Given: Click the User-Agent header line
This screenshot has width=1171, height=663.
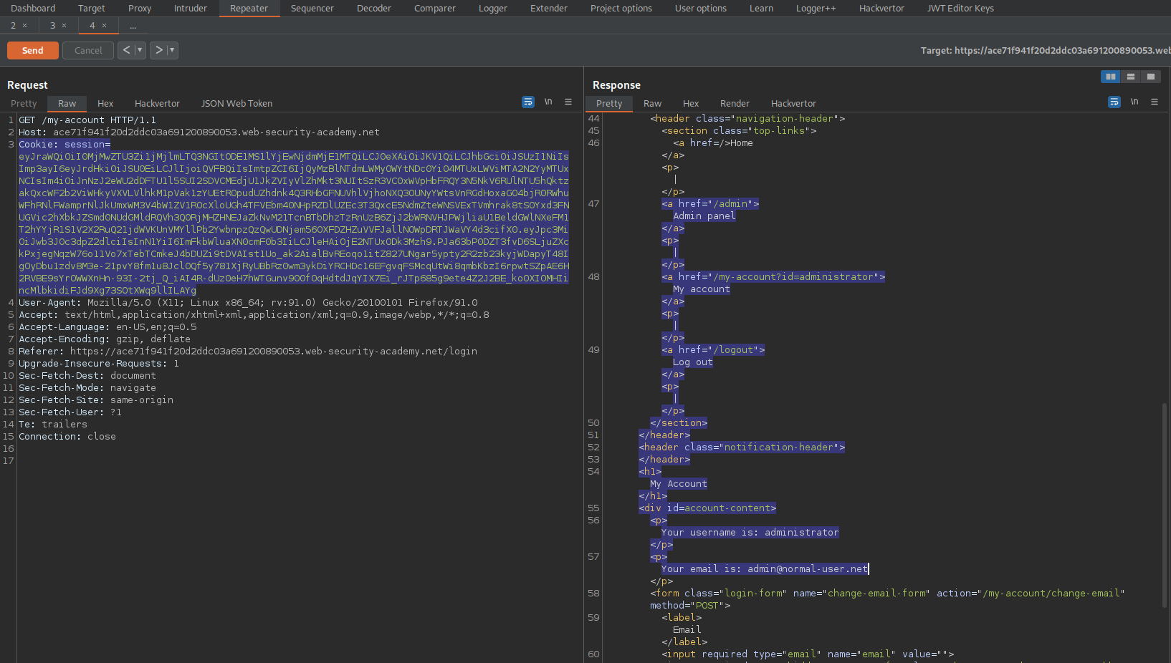Looking at the screenshot, I should pos(248,303).
